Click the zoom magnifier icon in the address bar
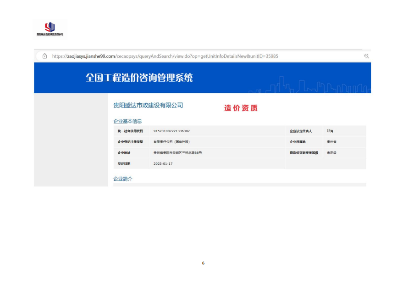Image resolution: width=408 pixels, height=286 pixels. pyautogui.click(x=366, y=56)
